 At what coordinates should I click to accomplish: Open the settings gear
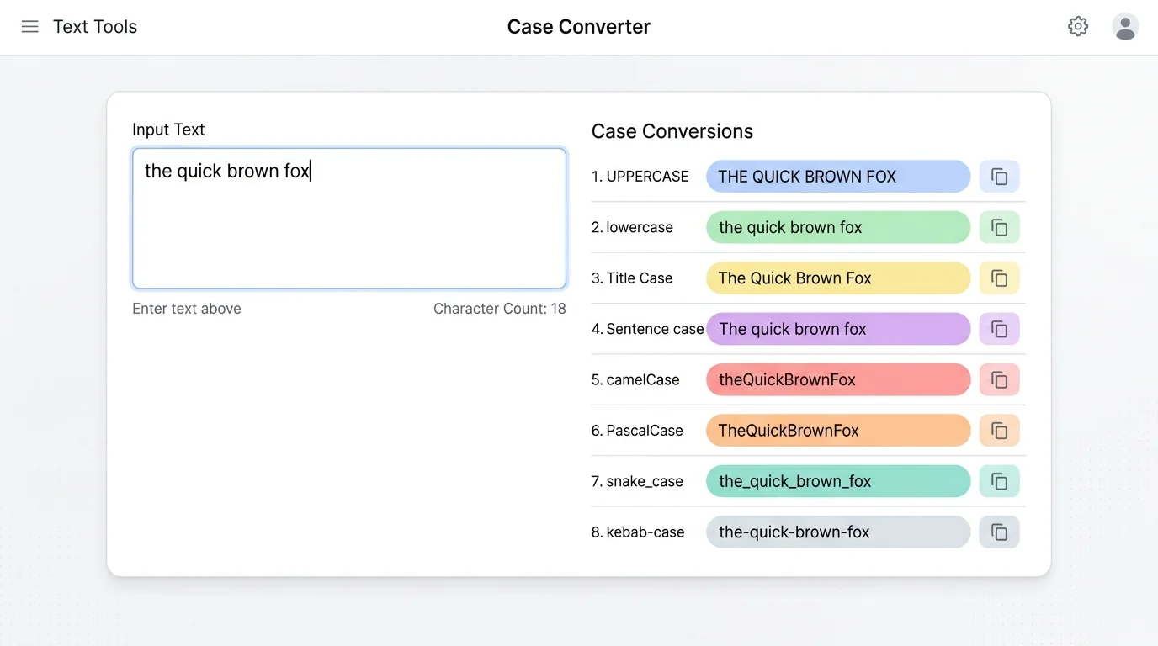point(1078,26)
